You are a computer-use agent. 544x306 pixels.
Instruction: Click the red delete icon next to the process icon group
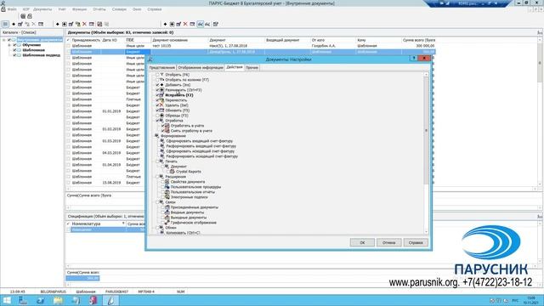[x=84, y=24]
